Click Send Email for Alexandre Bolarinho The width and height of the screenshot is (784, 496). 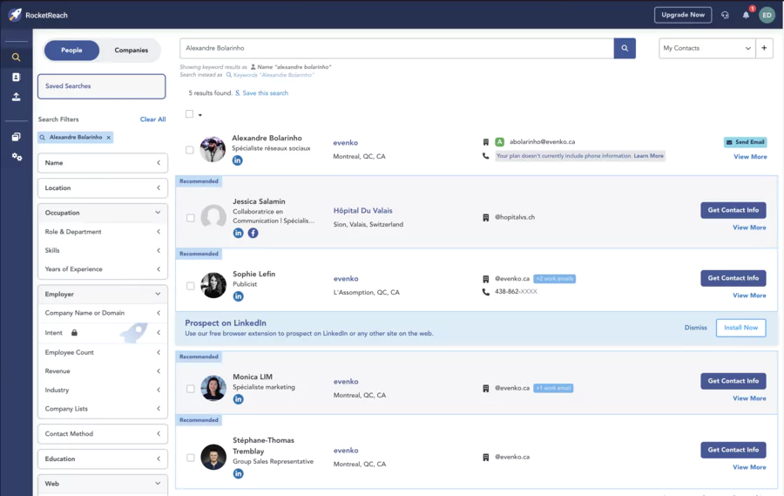(x=745, y=142)
